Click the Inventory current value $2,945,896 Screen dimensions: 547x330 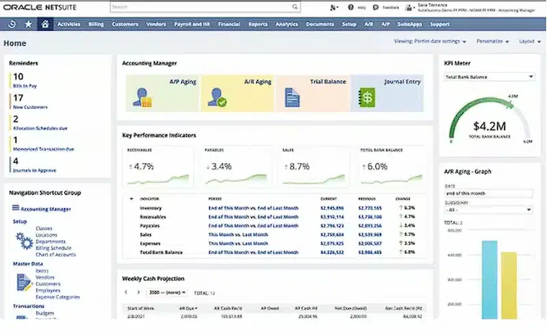click(332, 208)
